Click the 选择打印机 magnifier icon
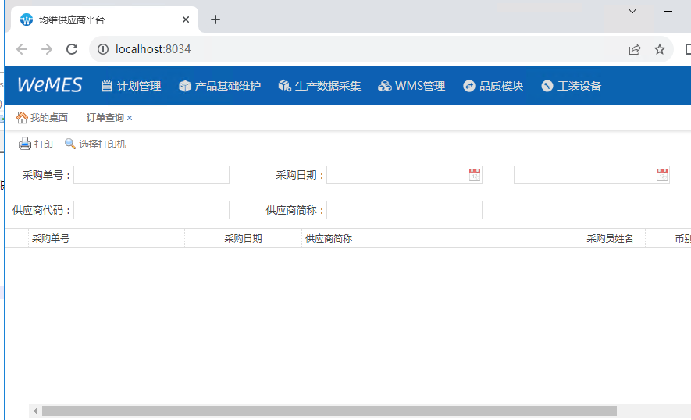 (x=70, y=144)
